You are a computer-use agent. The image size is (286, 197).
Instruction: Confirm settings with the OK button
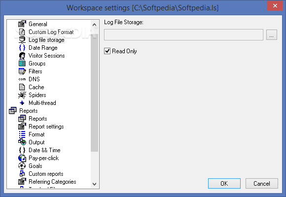point(224,183)
